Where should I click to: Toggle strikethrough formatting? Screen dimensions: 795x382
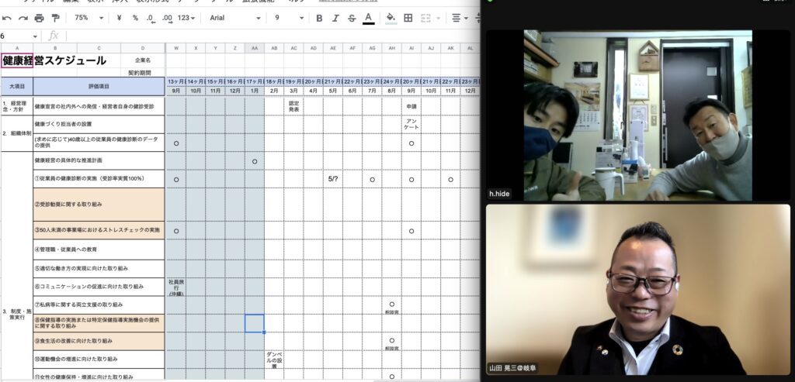tap(352, 19)
